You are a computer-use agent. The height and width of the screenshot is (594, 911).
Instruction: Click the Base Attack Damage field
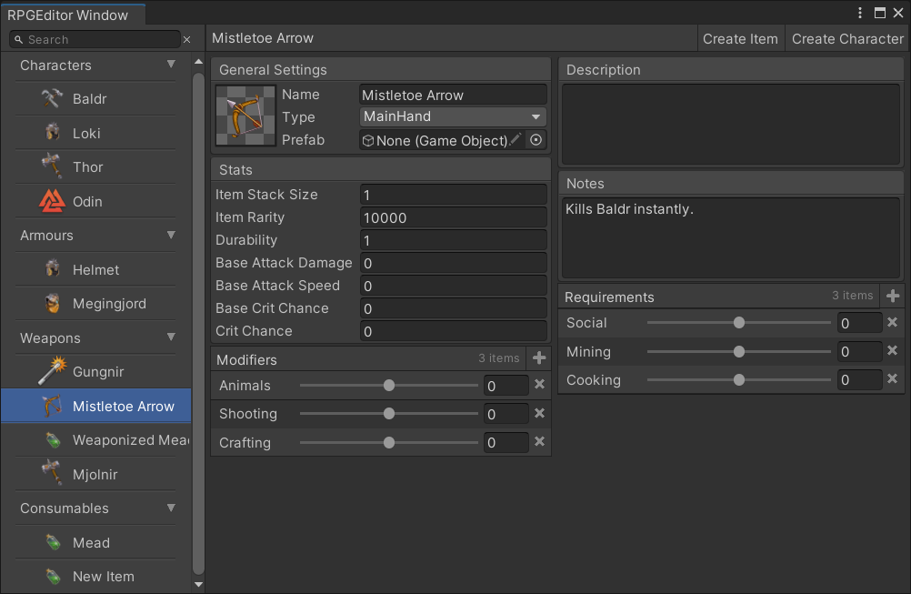(x=453, y=263)
